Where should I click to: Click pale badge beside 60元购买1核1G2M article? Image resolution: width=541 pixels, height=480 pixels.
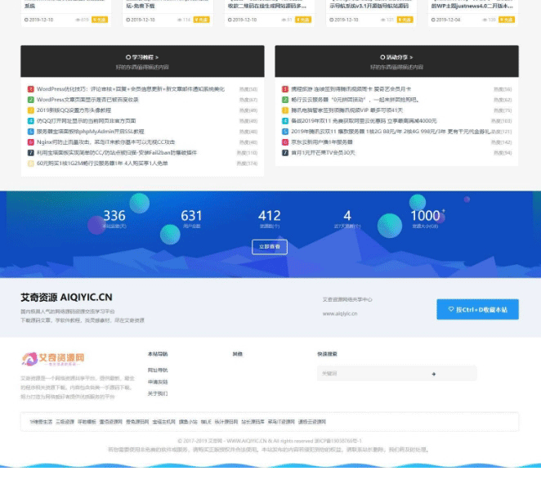(x=31, y=164)
